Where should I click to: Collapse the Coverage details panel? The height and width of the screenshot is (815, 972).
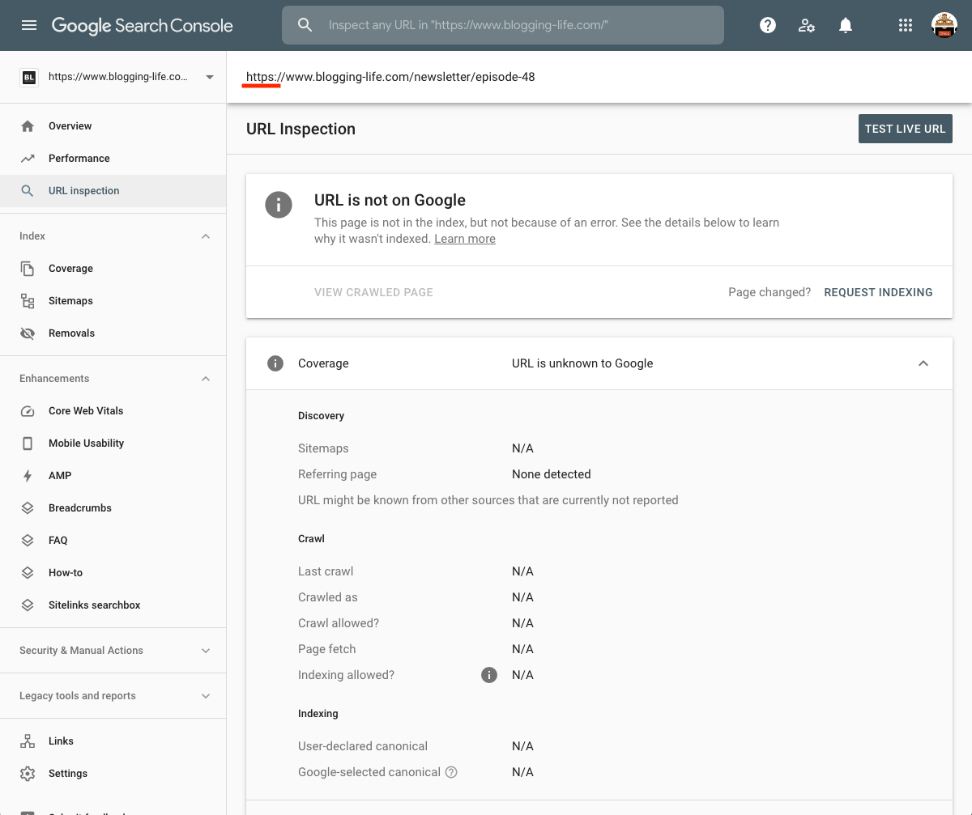click(x=923, y=363)
